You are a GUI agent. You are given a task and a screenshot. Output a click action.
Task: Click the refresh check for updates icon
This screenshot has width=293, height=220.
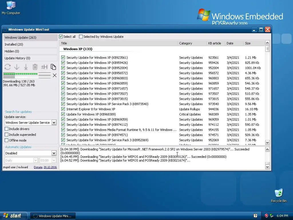pyautogui.click(x=7, y=67)
